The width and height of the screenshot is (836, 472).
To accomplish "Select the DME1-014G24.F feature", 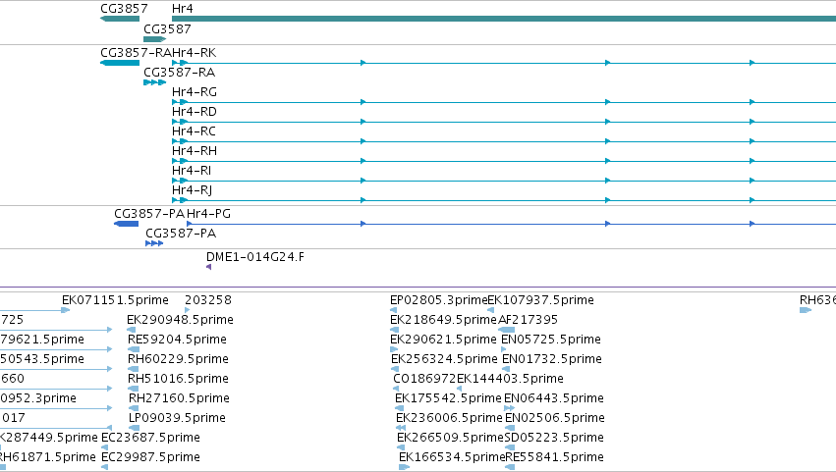I will 209,267.
